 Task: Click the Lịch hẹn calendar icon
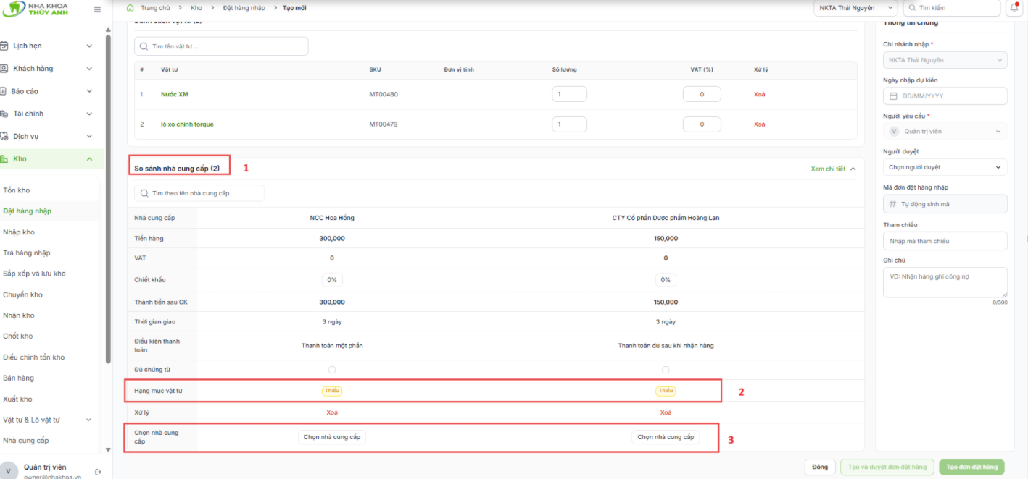click(4, 46)
